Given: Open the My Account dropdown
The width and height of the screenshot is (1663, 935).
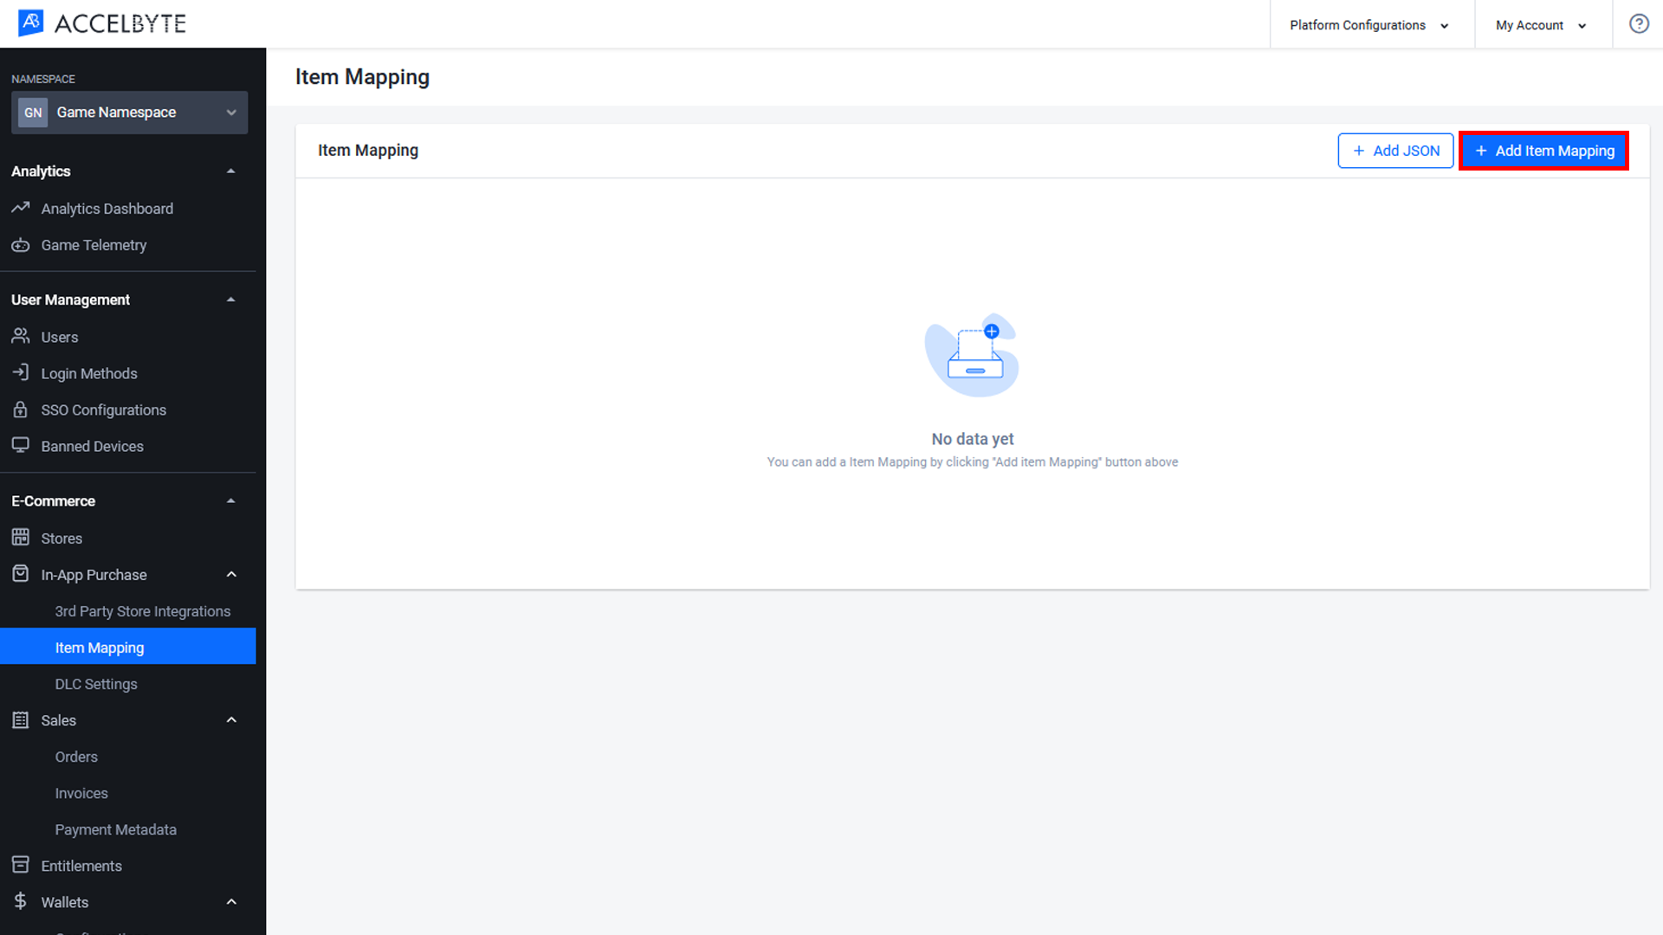Looking at the screenshot, I should 1541,25.
